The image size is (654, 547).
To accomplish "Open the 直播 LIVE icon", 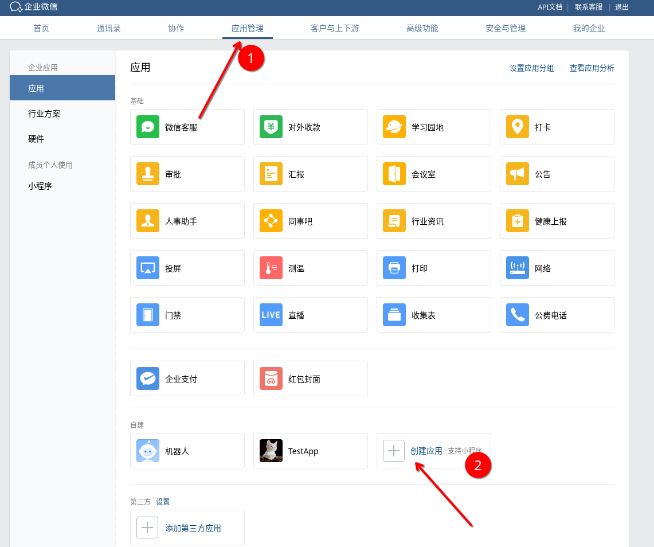I will [x=271, y=315].
